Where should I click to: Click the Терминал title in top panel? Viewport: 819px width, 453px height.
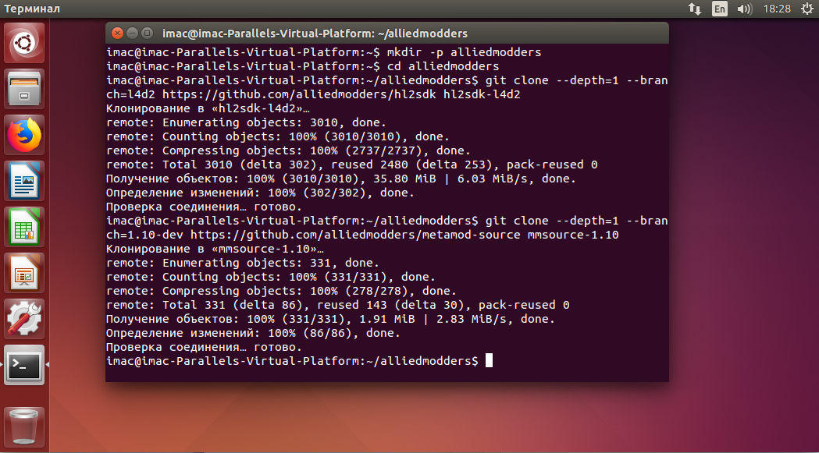33,9
